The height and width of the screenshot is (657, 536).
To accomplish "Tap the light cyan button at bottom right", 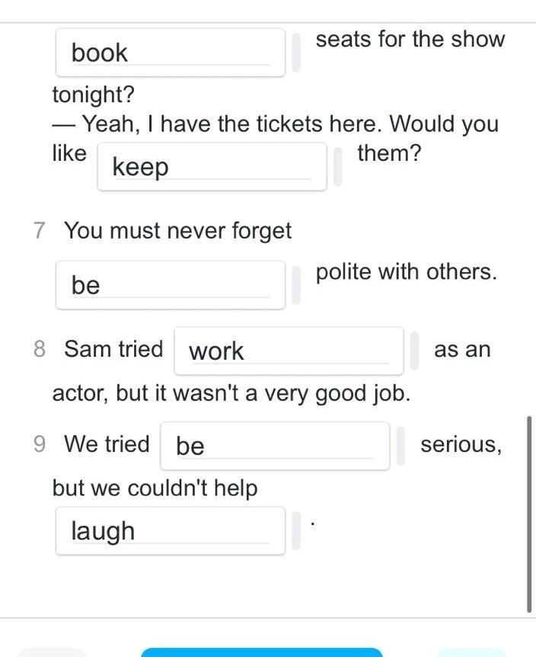I will coord(470,652).
